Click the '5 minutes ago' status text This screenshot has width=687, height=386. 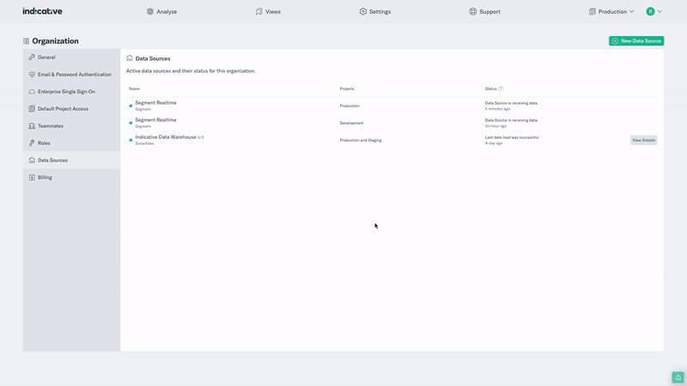point(497,109)
